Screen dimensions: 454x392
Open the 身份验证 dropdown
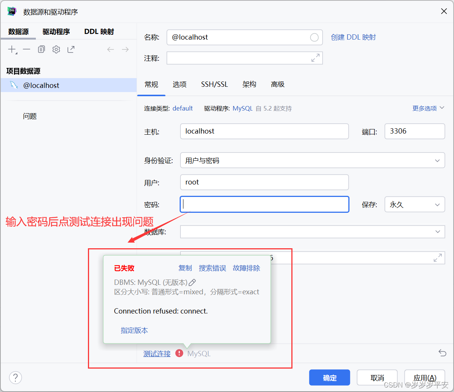coord(312,160)
